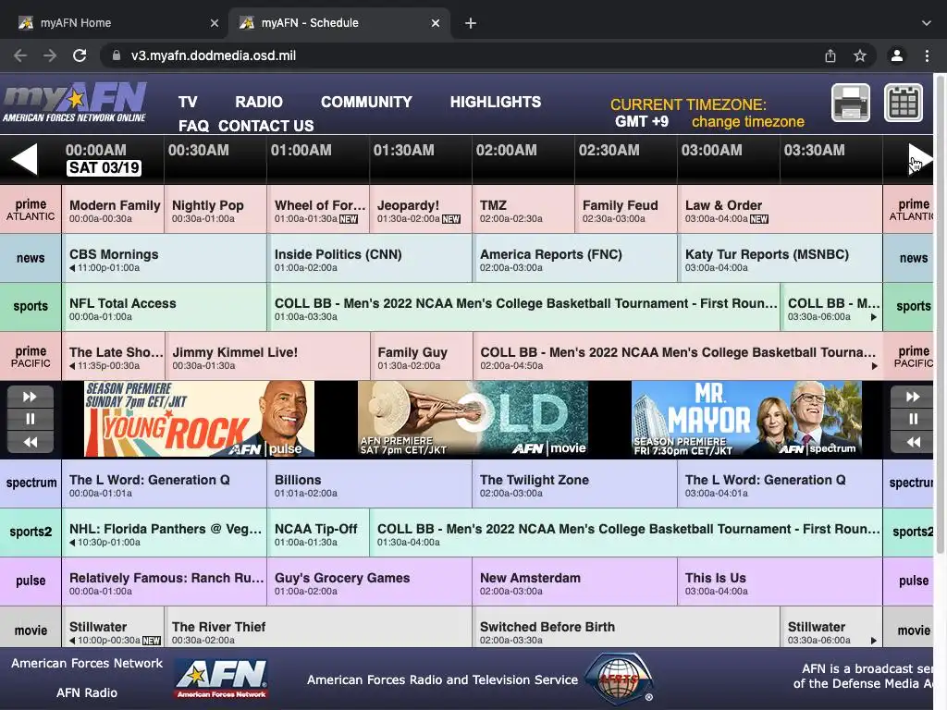Open the TV menu
The width and height of the screenshot is (947, 710).
[188, 102]
